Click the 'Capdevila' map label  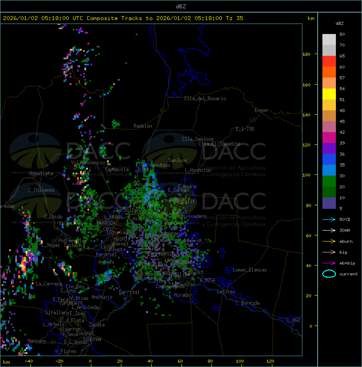click(x=117, y=170)
